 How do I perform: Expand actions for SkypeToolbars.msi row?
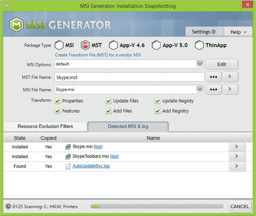tap(237, 156)
